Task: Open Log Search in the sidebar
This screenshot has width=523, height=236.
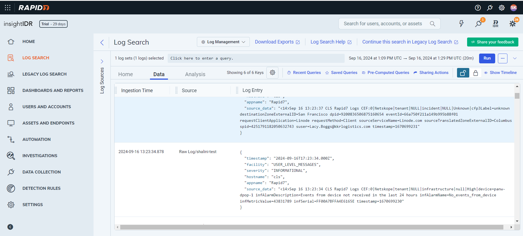Action: pyautogui.click(x=36, y=58)
